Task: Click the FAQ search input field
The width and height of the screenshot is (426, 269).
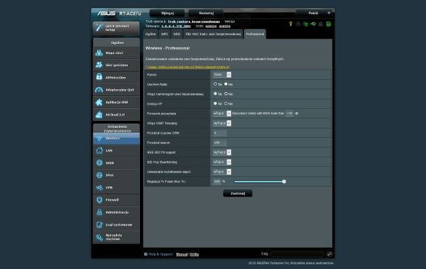Action: point(298,254)
